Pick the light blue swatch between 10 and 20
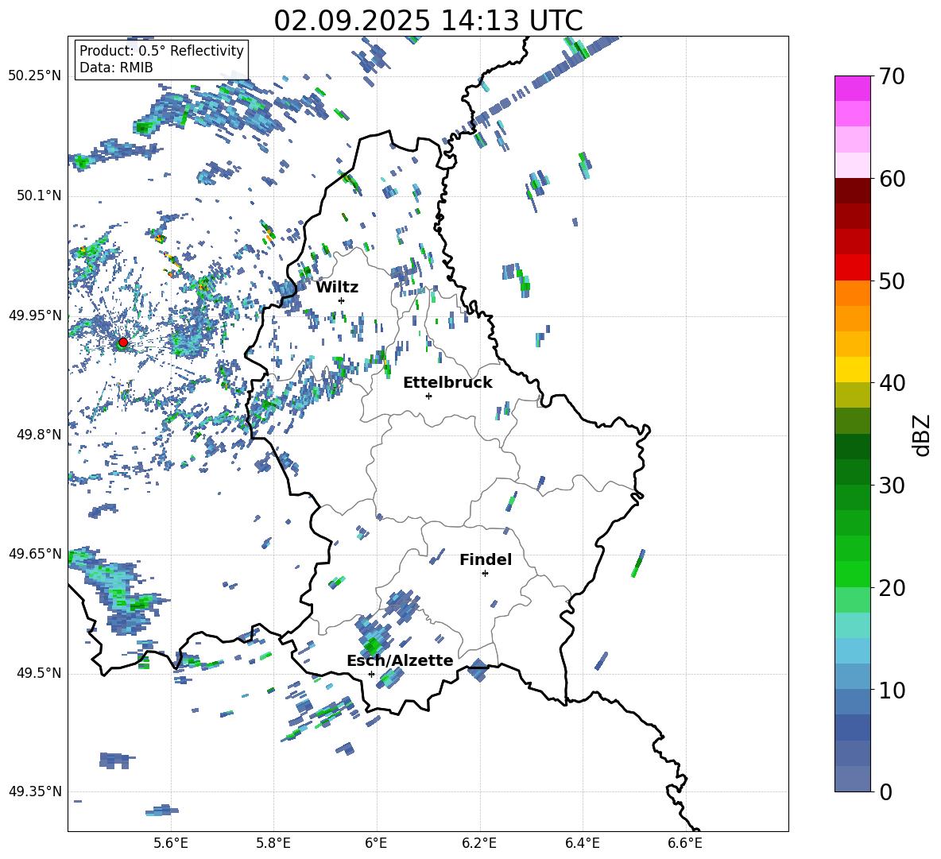941x859 pixels. (x=852, y=651)
